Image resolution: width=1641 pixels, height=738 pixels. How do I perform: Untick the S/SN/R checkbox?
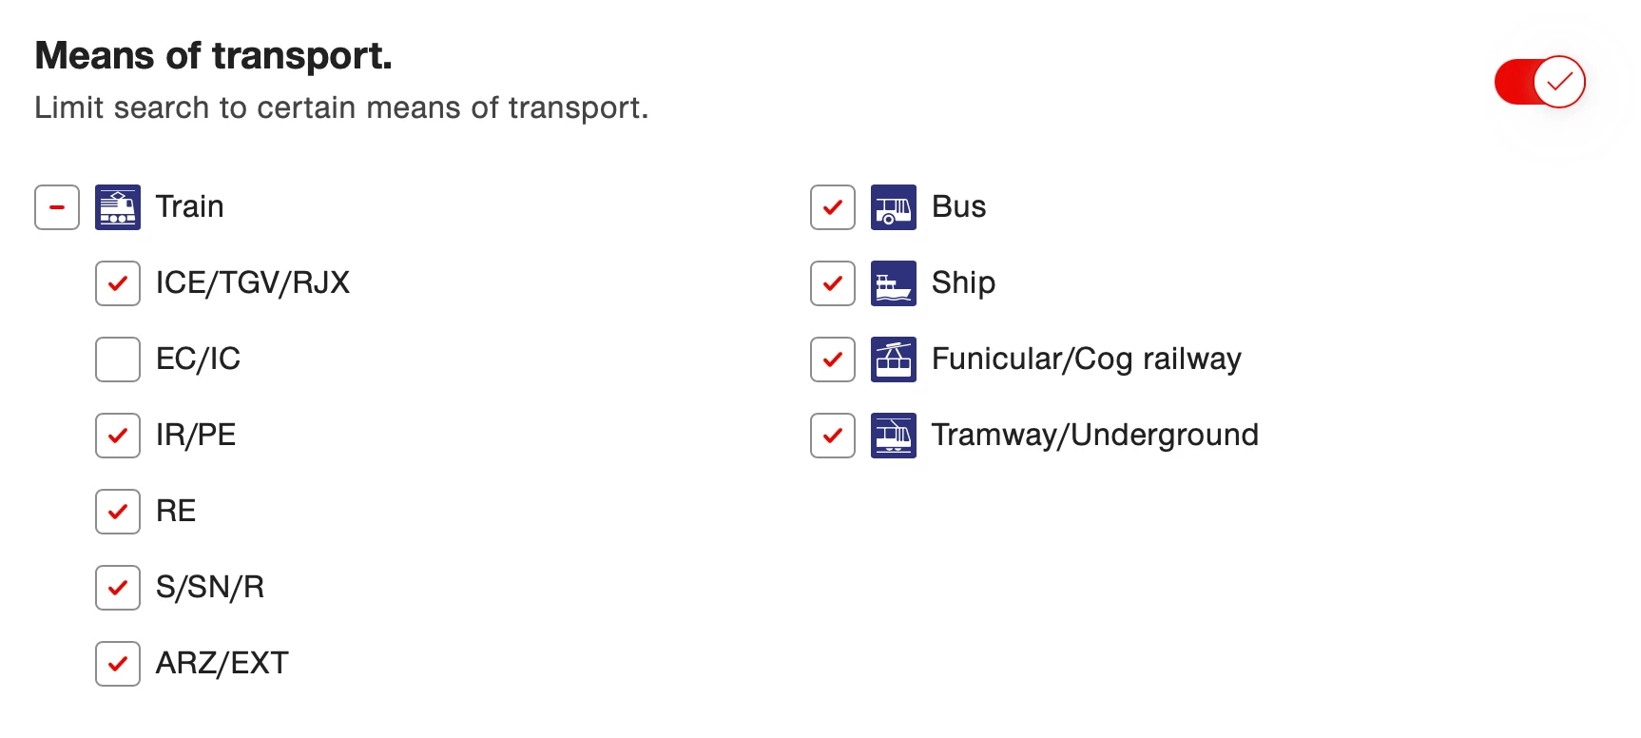point(118,588)
